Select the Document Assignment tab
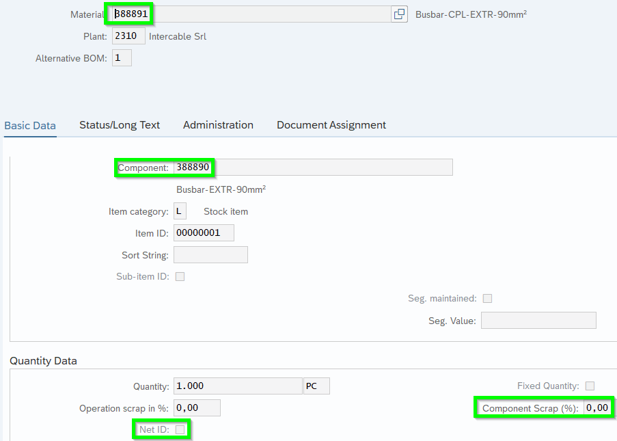 (x=331, y=125)
